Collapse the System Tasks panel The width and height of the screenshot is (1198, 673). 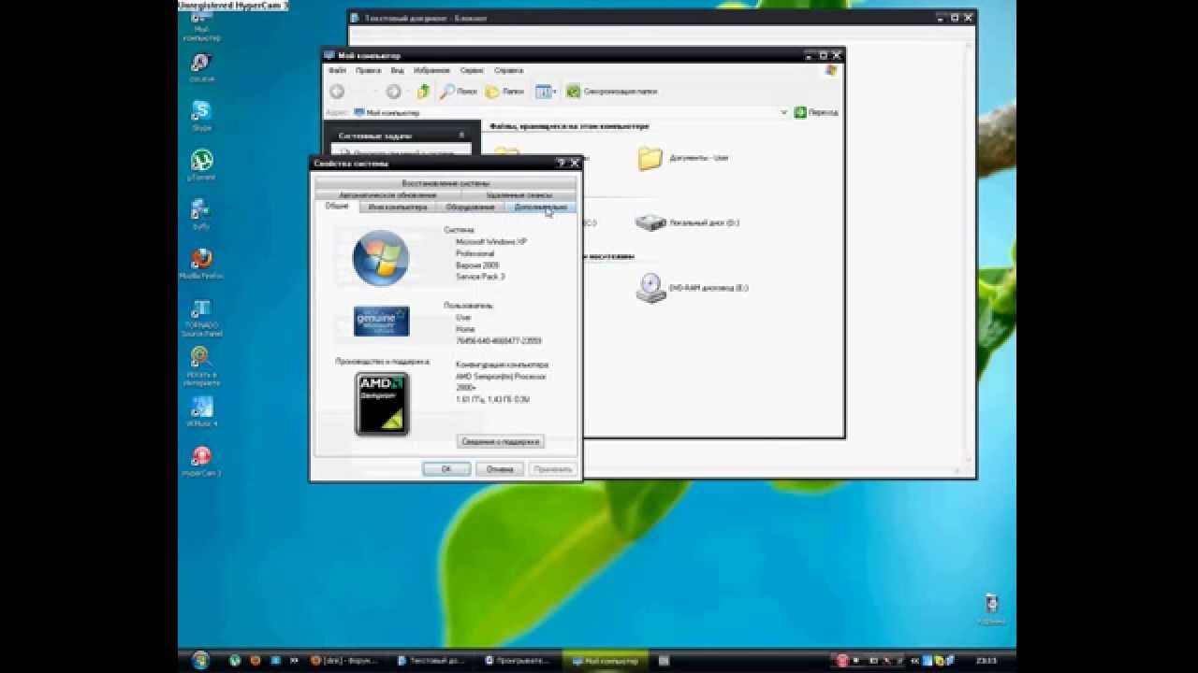(461, 136)
